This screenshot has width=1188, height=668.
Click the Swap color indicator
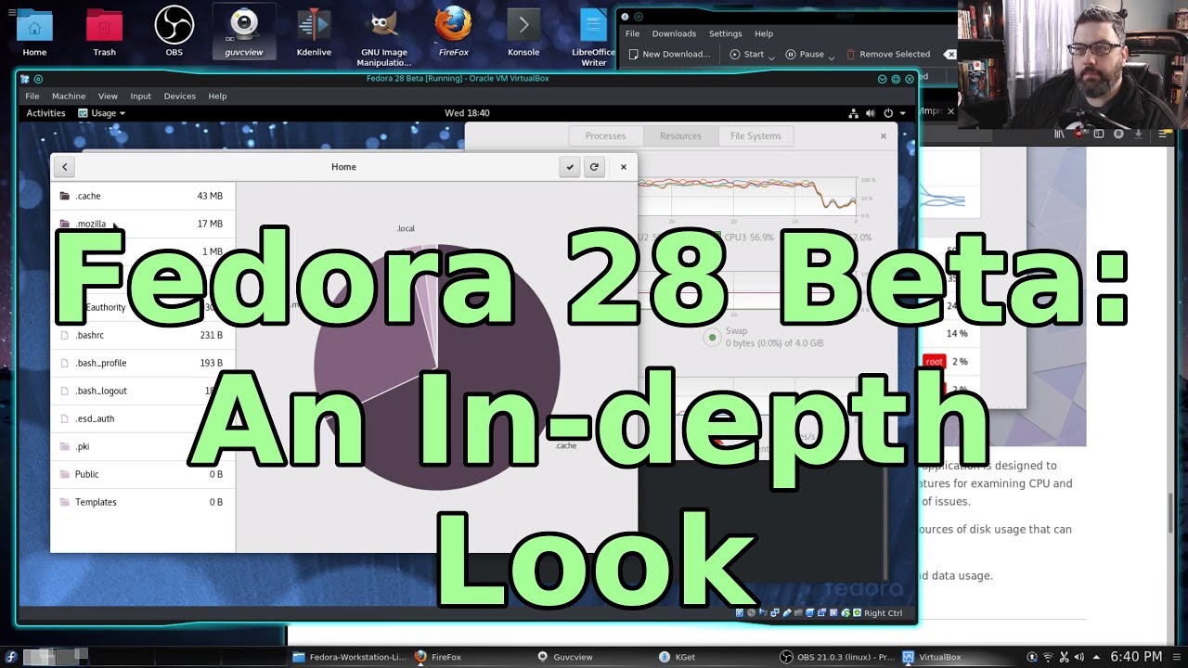click(x=712, y=337)
